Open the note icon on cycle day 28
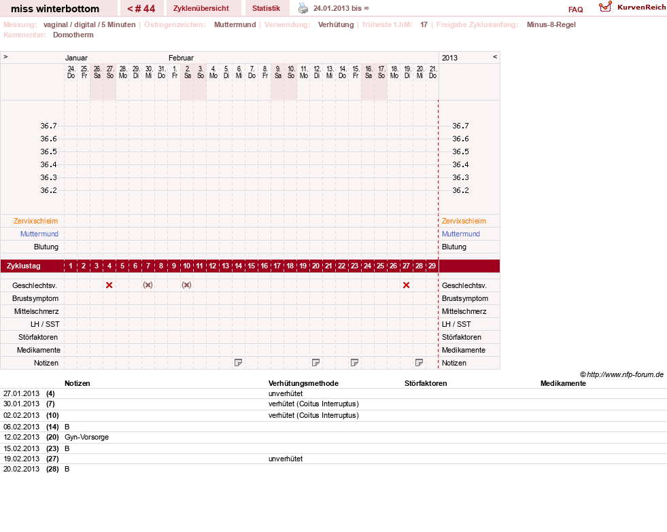 tap(419, 362)
